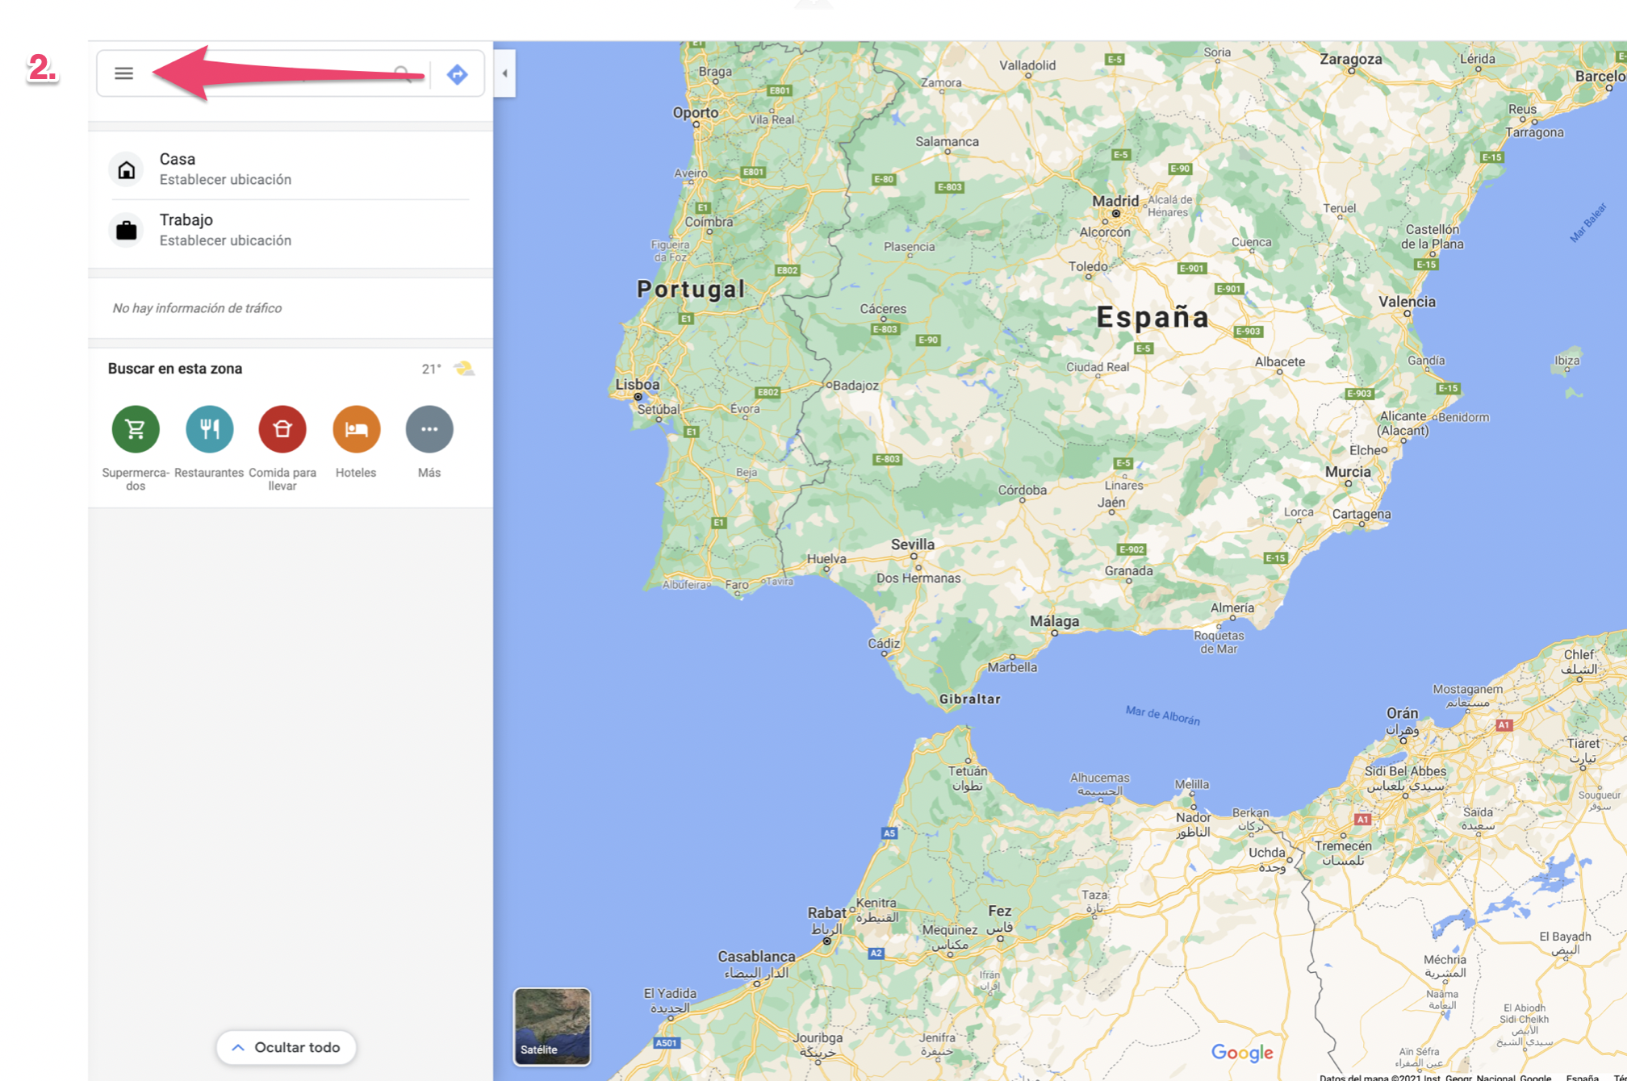Set the Casa location
This screenshot has height=1081, width=1627.
(x=225, y=179)
